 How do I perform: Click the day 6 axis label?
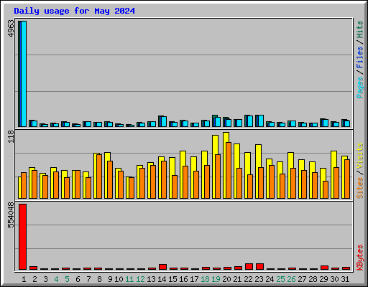pyautogui.click(x=78, y=279)
